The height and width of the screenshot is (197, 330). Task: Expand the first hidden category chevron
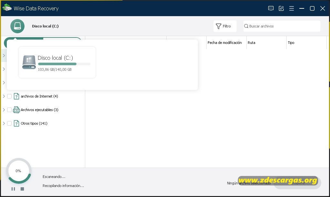[x=4, y=55]
